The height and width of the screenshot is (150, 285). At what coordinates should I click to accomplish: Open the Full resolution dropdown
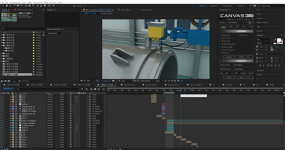[x=127, y=81]
